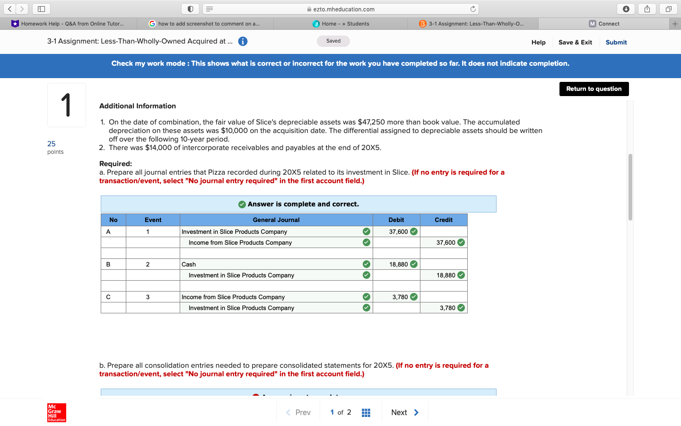Click green check beside 37,600 credit
Image resolution: width=681 pixels, height=426 pixels.
pyautogui.click(x=461, y=242)
